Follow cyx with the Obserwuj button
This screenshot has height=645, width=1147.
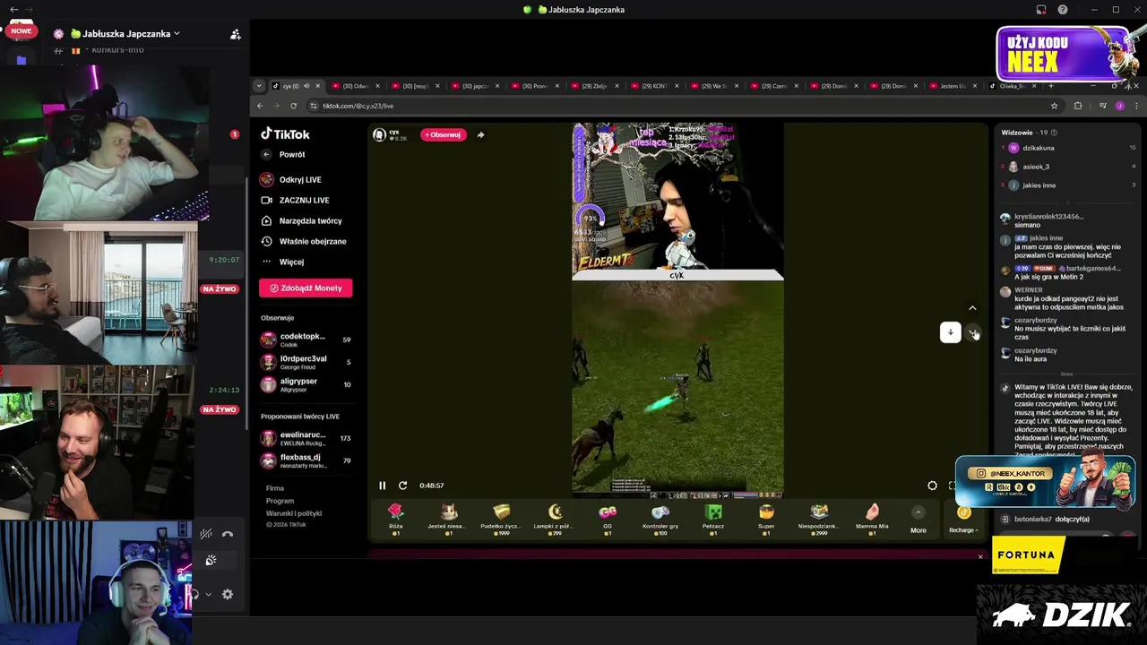[x=444, y=134]
